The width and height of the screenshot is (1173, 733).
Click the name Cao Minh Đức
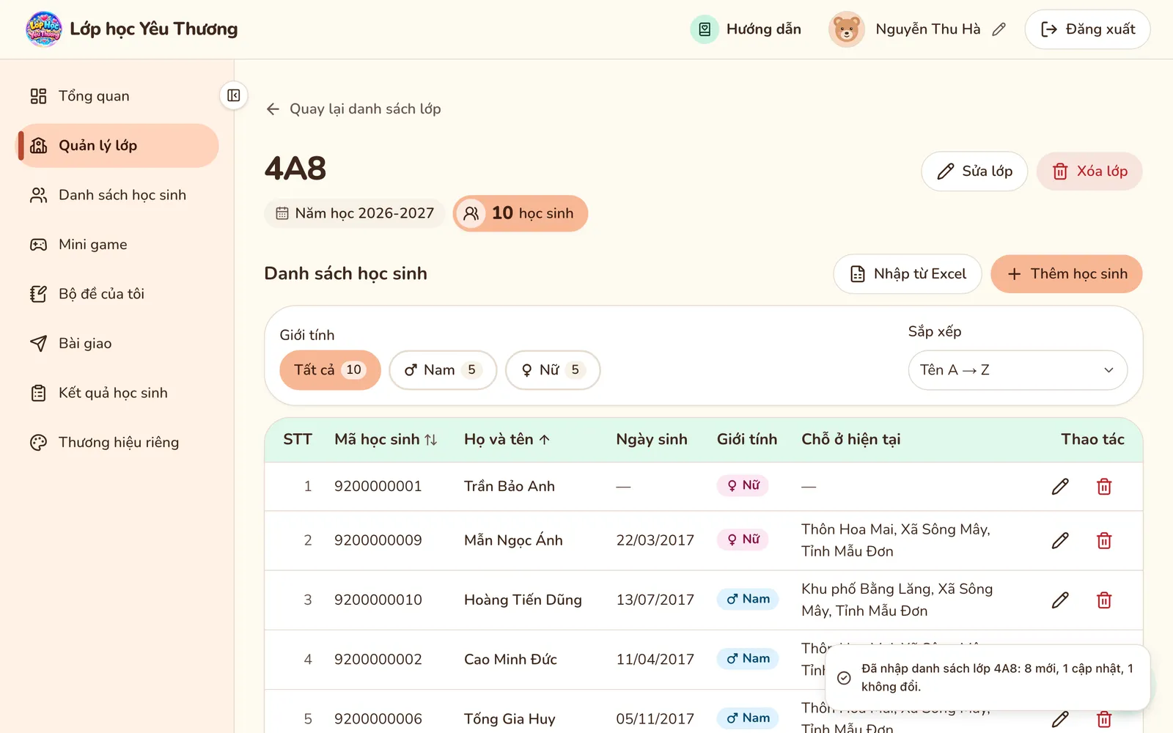[510, 660]
